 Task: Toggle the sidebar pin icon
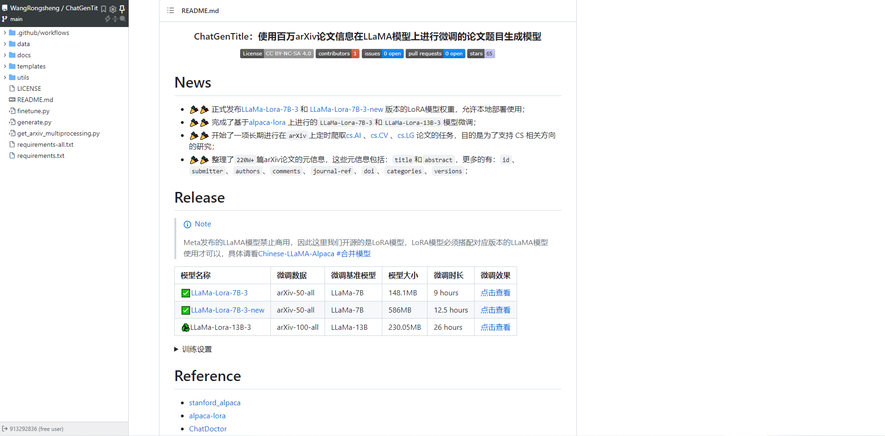(x=122, y=9)
